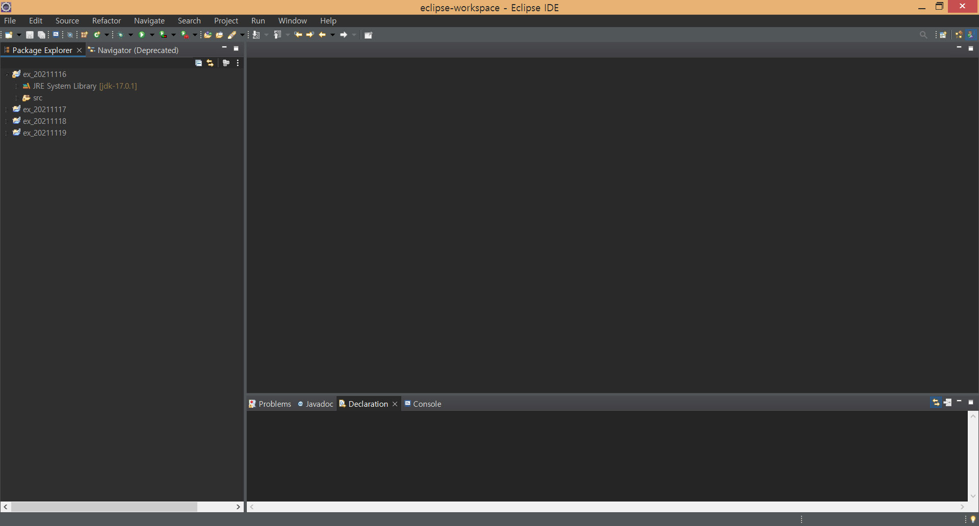Toggle Skip All Breakpoints
Image resolution: width=979 pixels, height=526 pixels.
70,35
